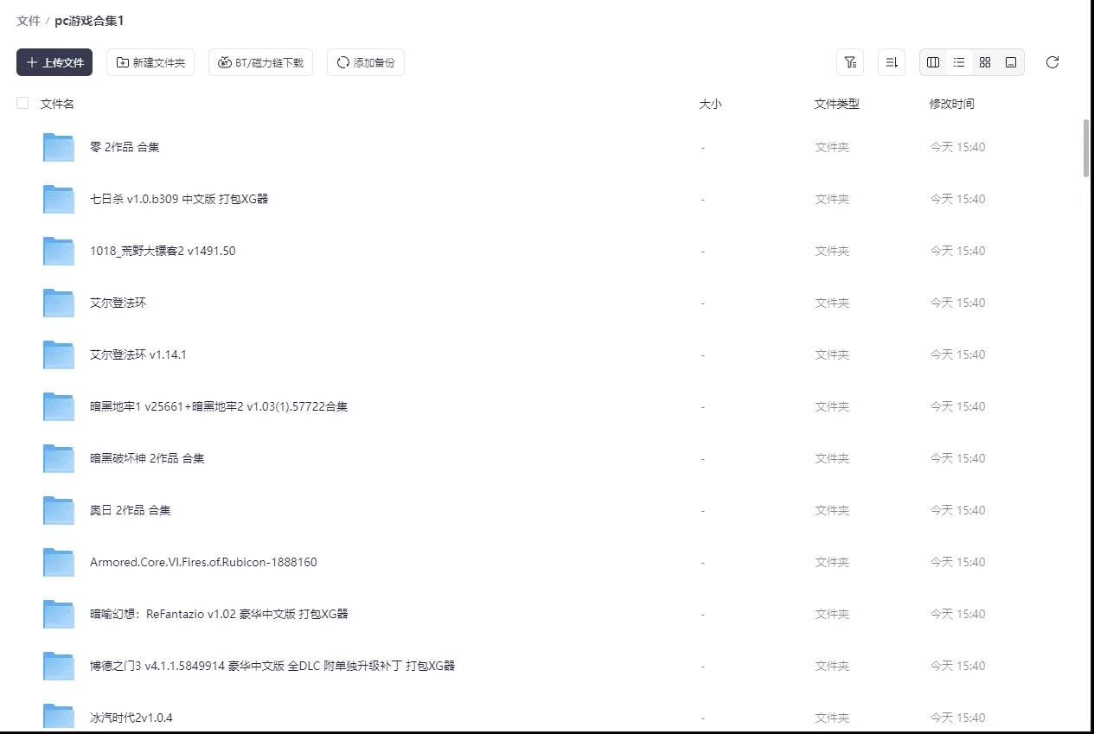Select 博德之门3 v4.1.1.5849914 folder name
Screen dimensions: 1094x734
tap(272, 666)
